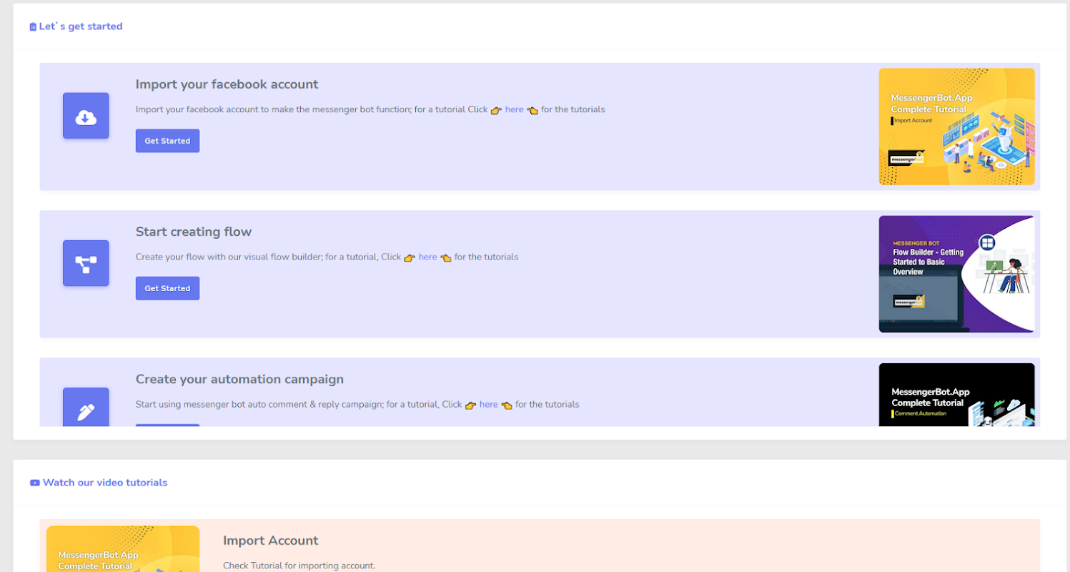Image resolution: width=1070 pixels, height=572 pixels.
Task: Click the 'Watch our video tutorials' heading
Action: coord(105,483)
